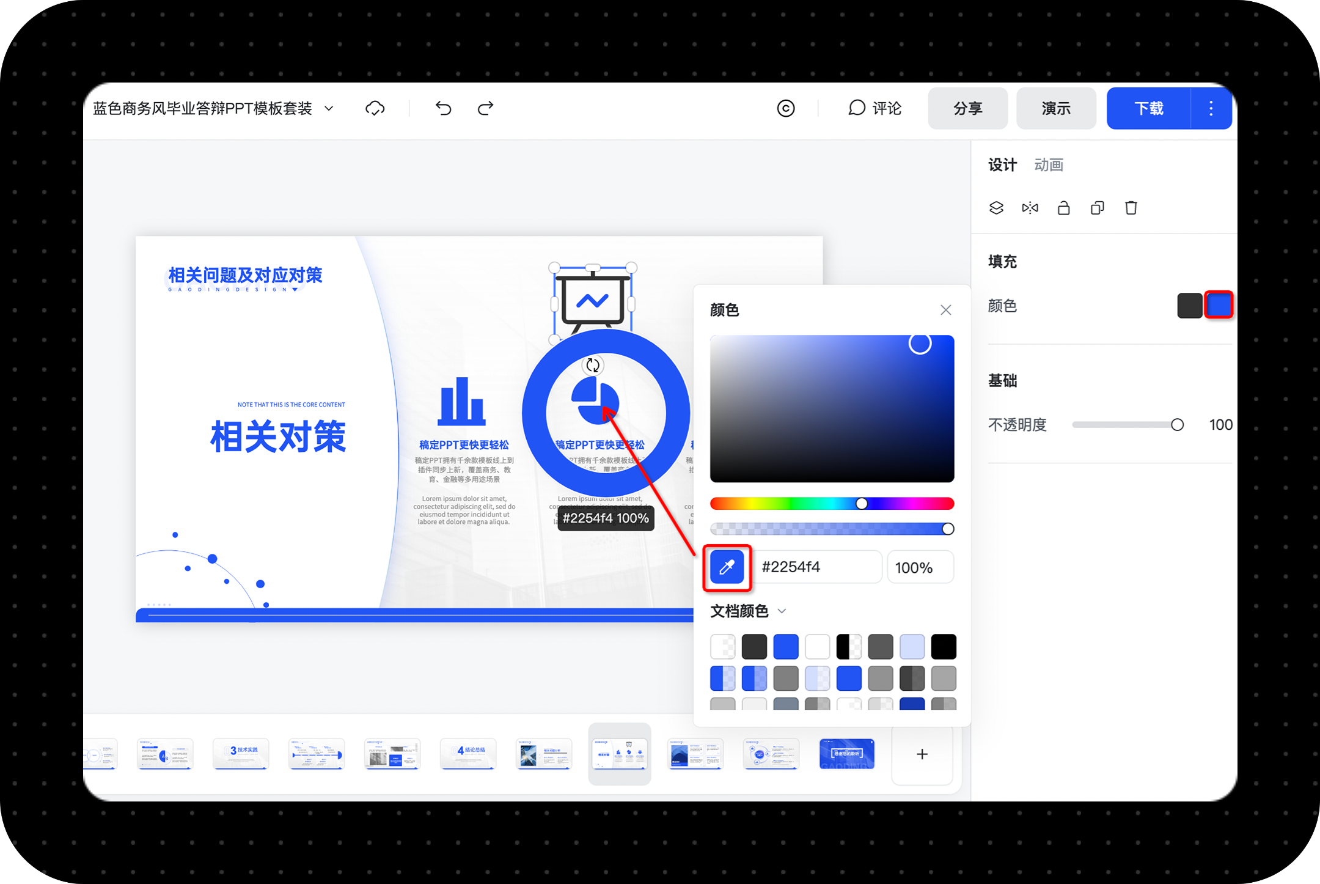
Task: Switch to the 动画 animation tab
Action: tap(1049, 165)
